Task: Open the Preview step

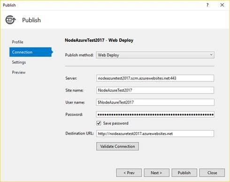Action: pyautogui.click(x=19, y=72)
